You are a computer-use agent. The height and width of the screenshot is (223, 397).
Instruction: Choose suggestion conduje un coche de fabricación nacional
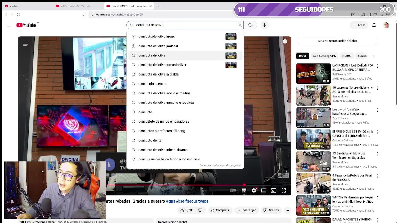(x=185, y=159)
